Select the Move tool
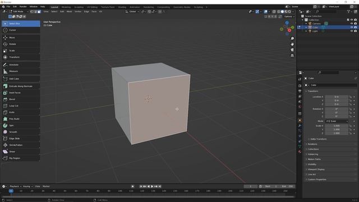Image resolution: width=359 pixels, height=202 pixels. tap(21, 38)
